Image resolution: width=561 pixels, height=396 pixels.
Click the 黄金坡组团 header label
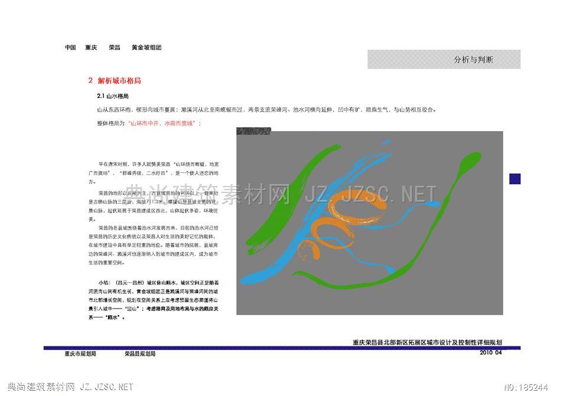click(x=146, y=47)
